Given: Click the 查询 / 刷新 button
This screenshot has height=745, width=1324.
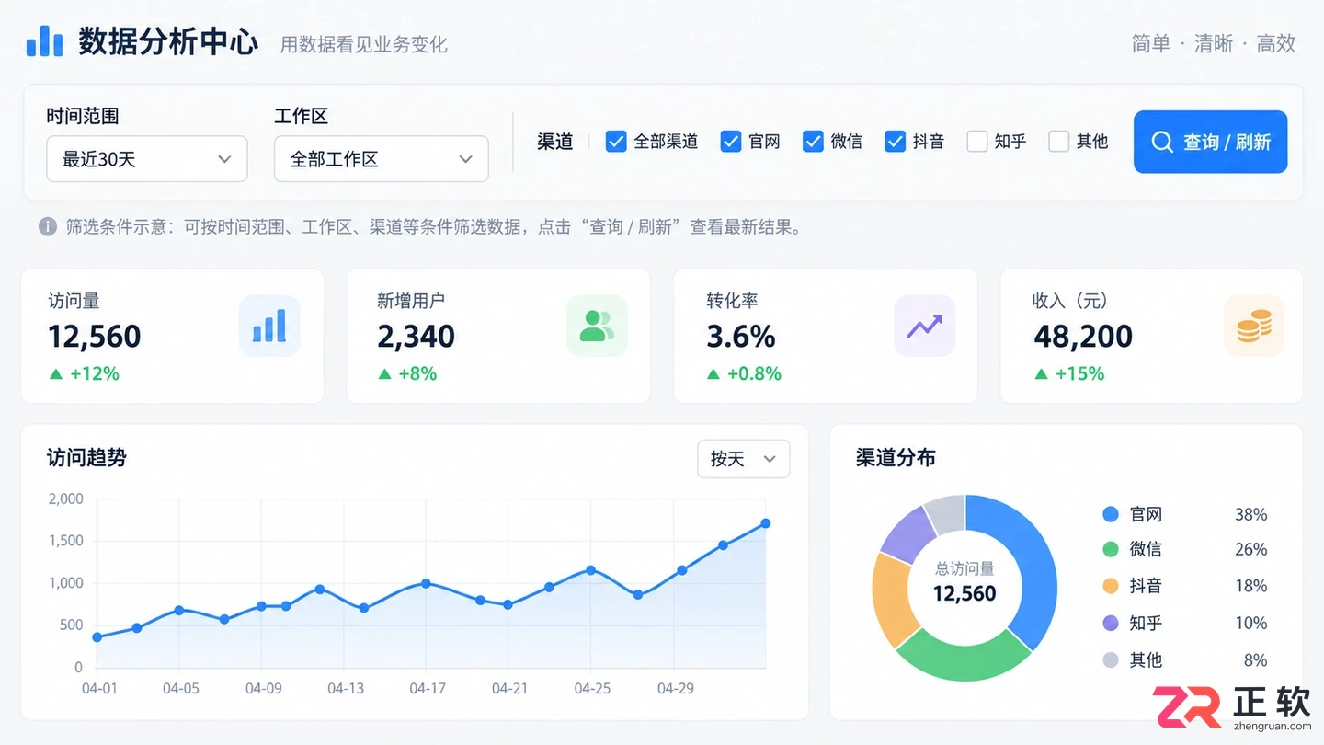Looking at the screenshot, I should coord(1210,142).
